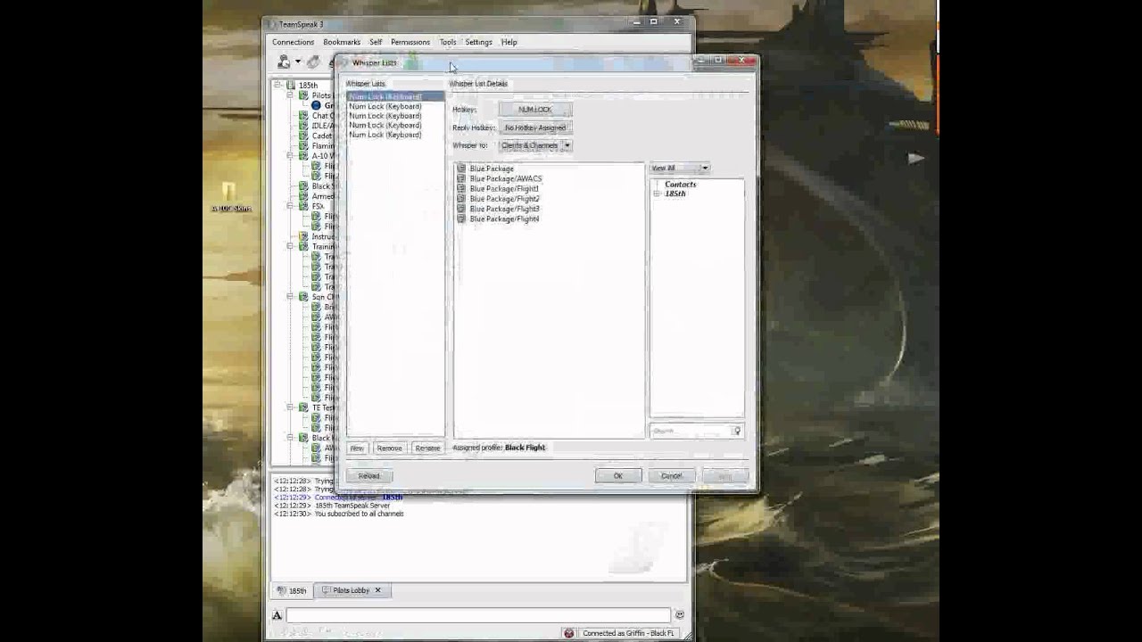Open the text format 'A' icon
This screenshot has width=1142, height=642.
pos(277,614)
